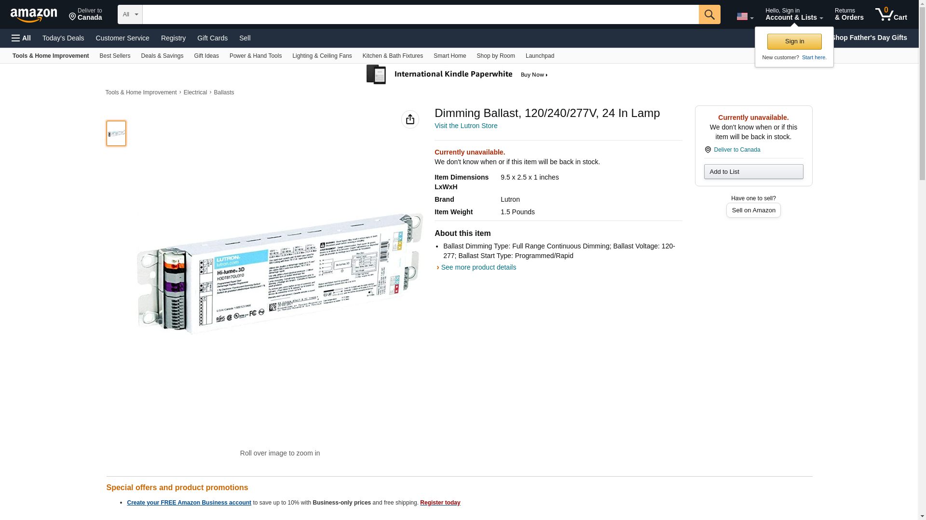Viewport: 926px width, 520px height.
Task: Open the All hamburger menu
Action: pos(21,38)
